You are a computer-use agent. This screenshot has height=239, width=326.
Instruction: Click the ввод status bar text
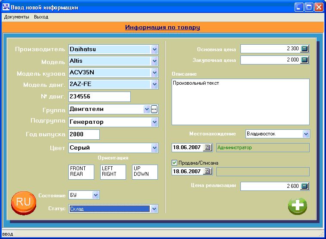coord(8,234)
